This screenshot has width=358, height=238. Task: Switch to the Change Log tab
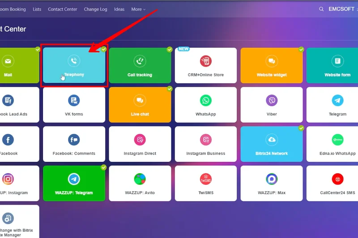[x=95, y=9]
